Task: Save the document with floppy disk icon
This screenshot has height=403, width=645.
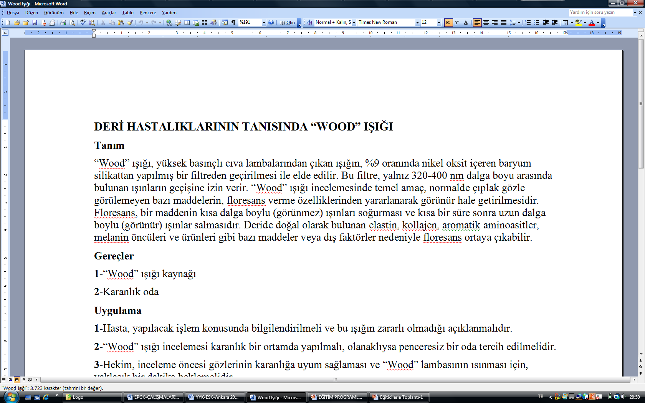Action: (35, 23)
